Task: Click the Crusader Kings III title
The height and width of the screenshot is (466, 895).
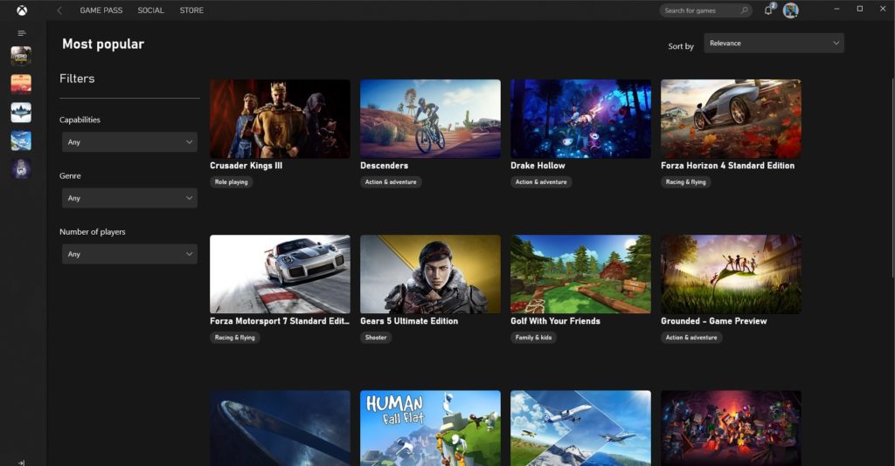Action: (246, 165)
